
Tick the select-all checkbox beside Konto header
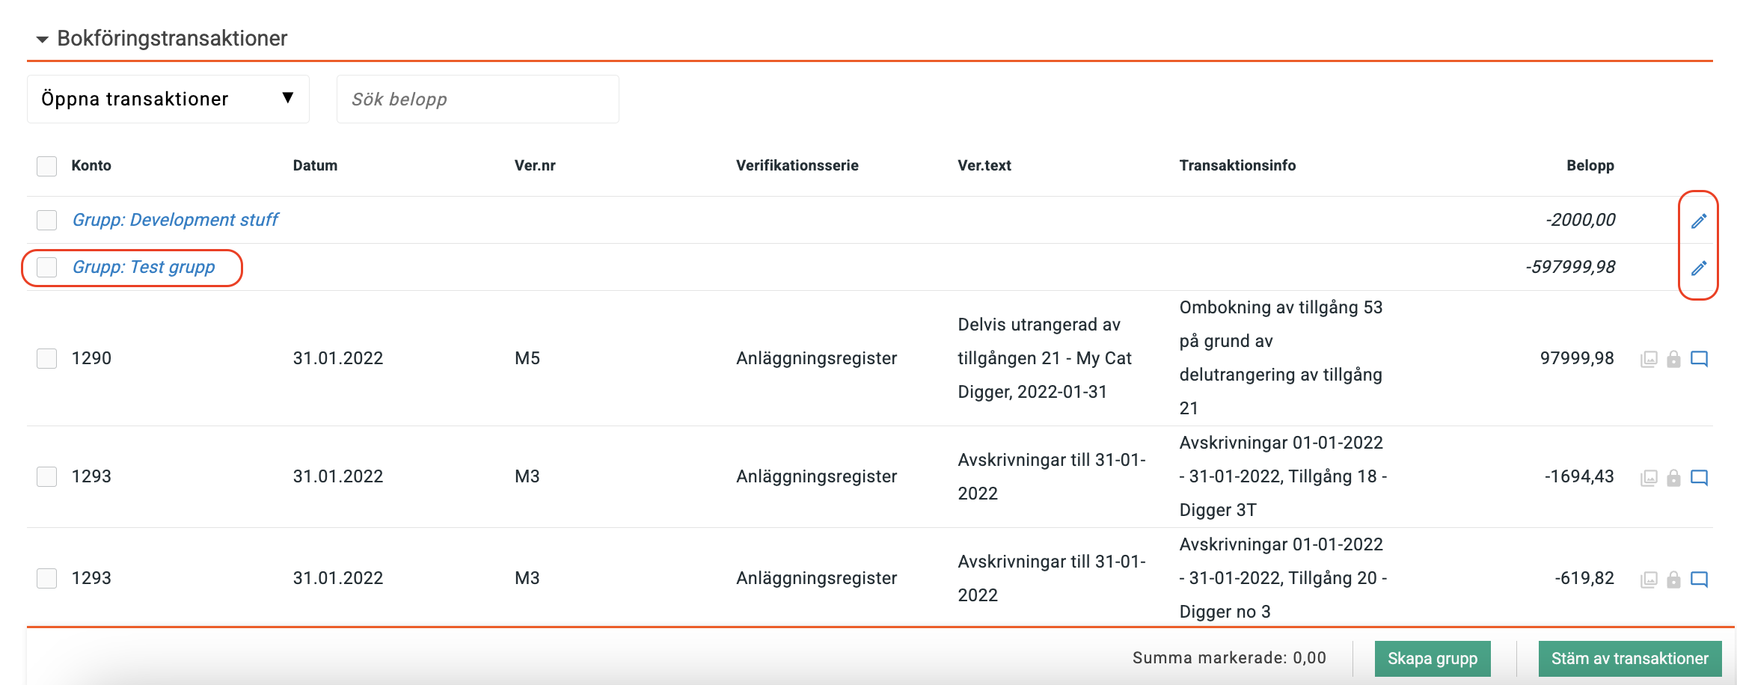[x=47, y=166]
